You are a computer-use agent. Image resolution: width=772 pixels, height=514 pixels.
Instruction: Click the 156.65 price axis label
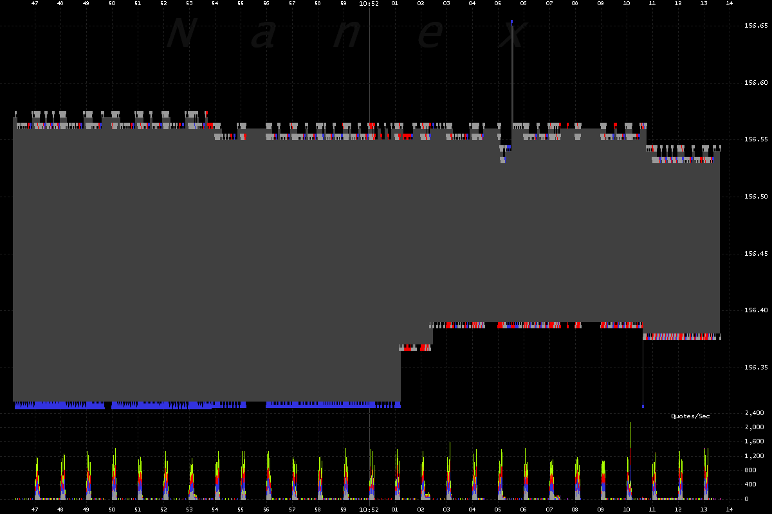pyautogui.click(x=755, y=26)
